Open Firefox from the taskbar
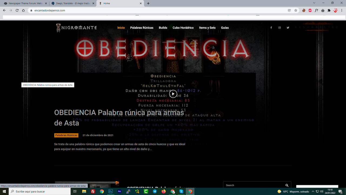Screen dimensions: 346x195 (x=164, y=191)
